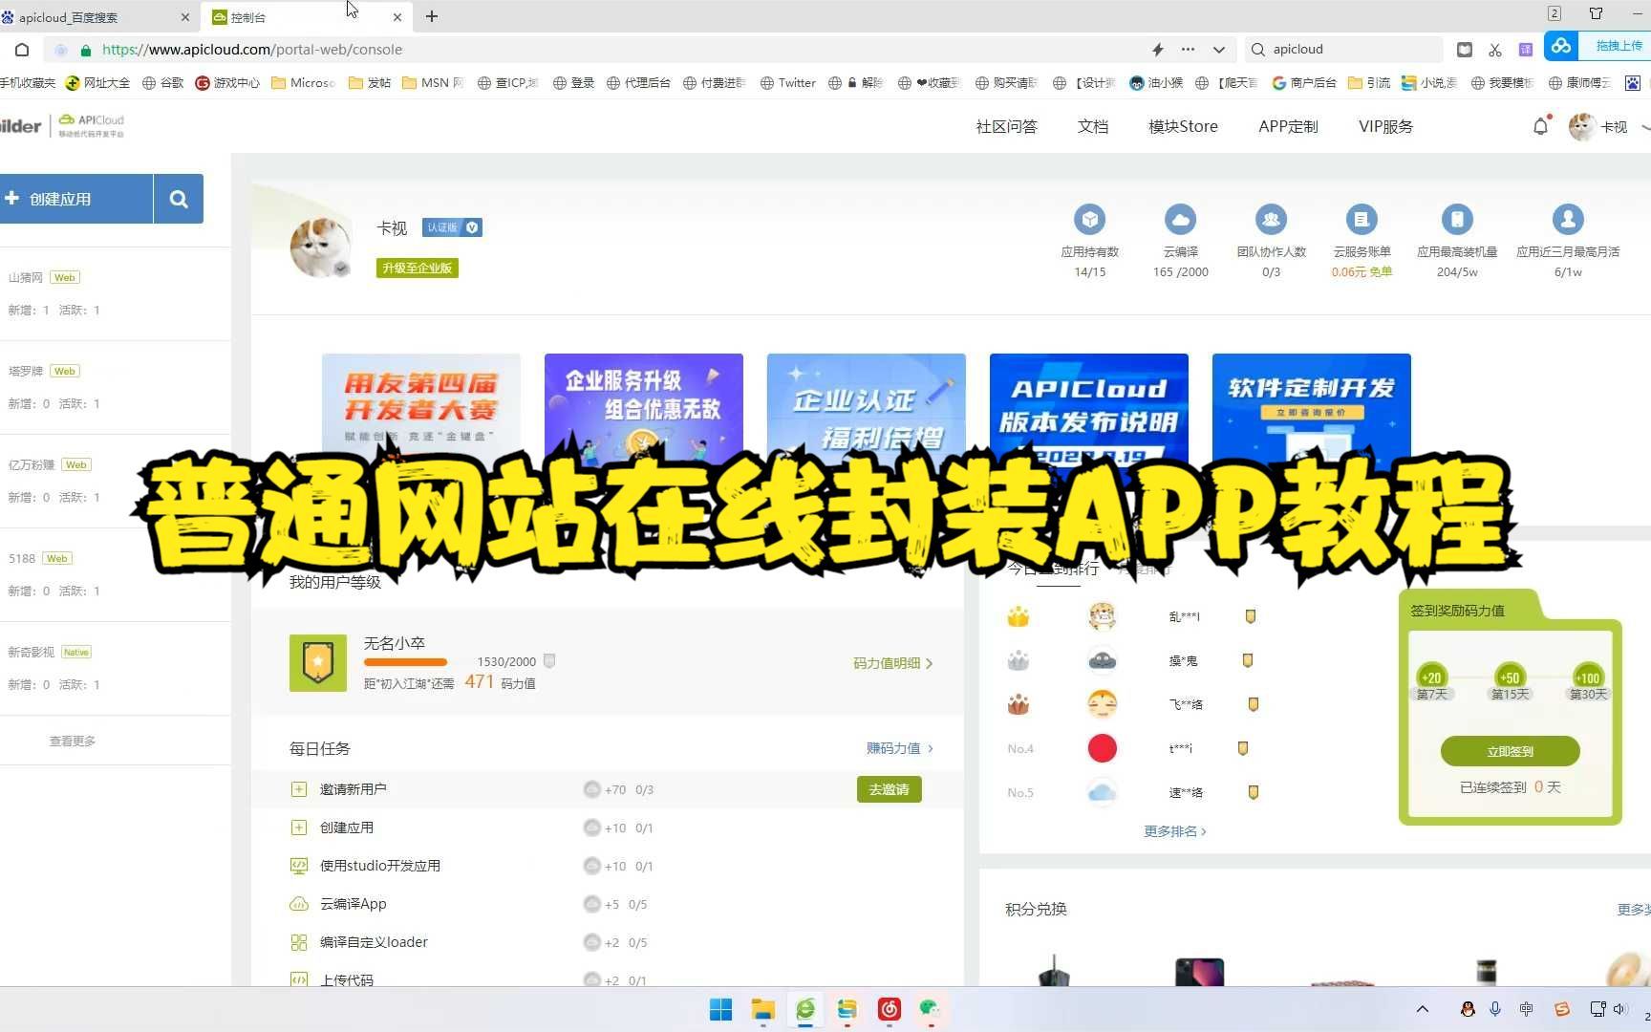Click the 去邀请 button

pos(889,789)
